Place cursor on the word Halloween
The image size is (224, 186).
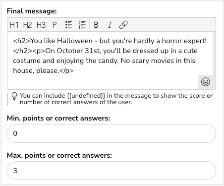75,41
